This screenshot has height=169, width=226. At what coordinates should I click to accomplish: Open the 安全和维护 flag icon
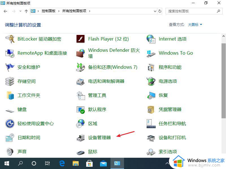10,67
